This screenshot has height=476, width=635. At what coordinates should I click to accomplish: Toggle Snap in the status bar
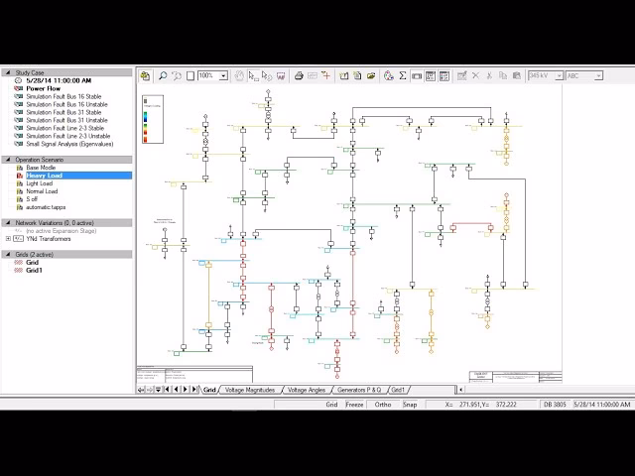click(410, 405)
